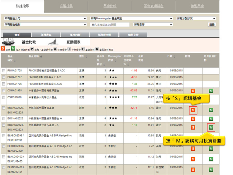The width and height of the screenshot is (233, 175).
Task: Open M monthly plan for BLKGC02398
Action: coord(211,148)
